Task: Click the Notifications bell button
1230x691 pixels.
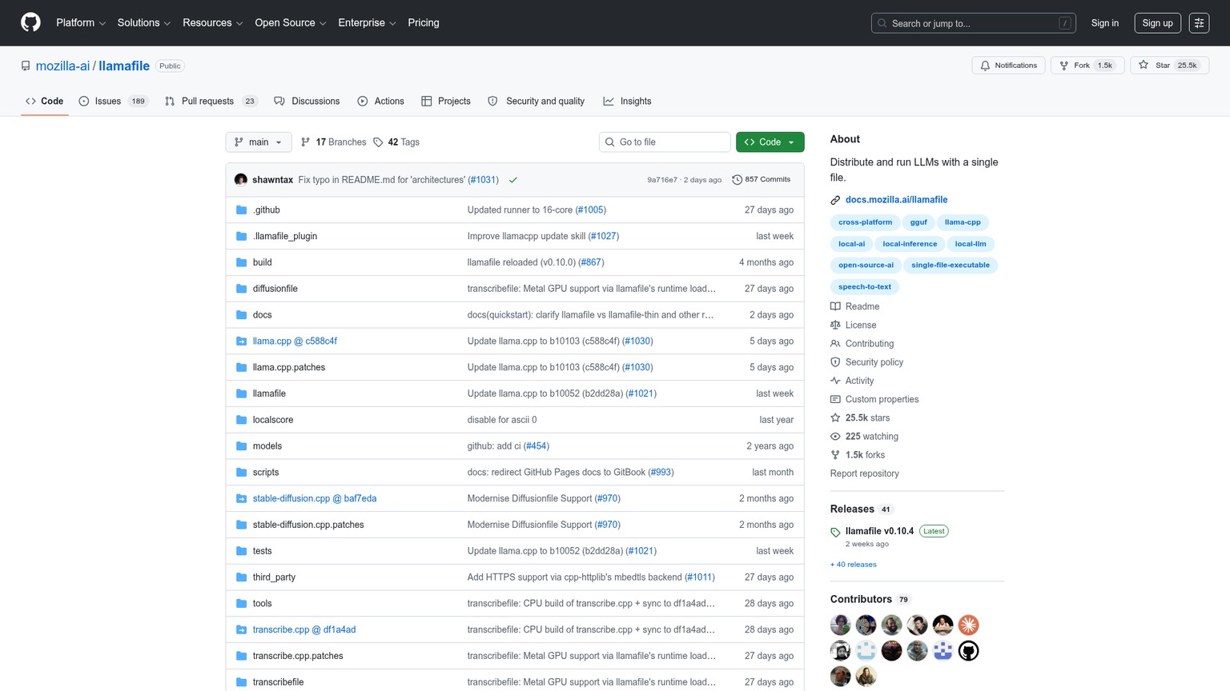Action: (1008, 66)
